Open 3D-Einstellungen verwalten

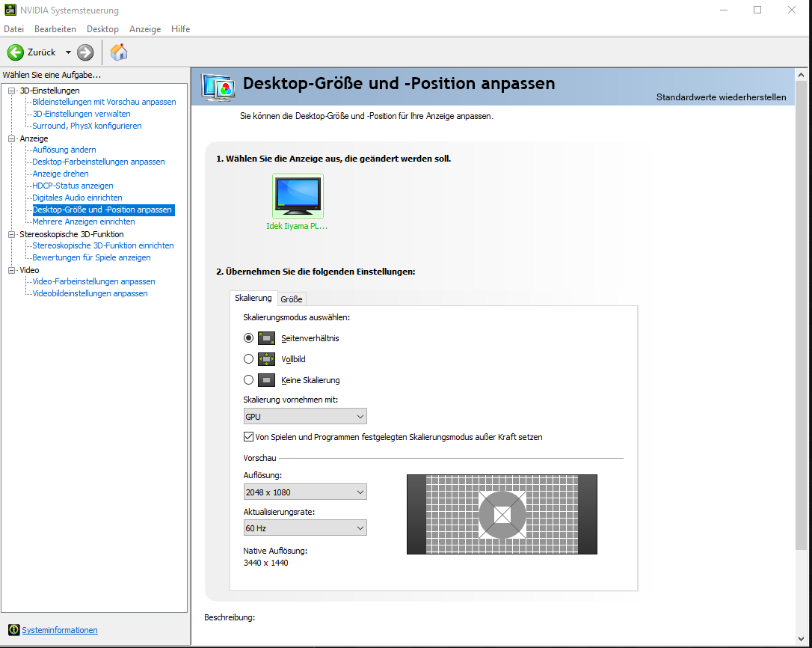pos(81,114)
